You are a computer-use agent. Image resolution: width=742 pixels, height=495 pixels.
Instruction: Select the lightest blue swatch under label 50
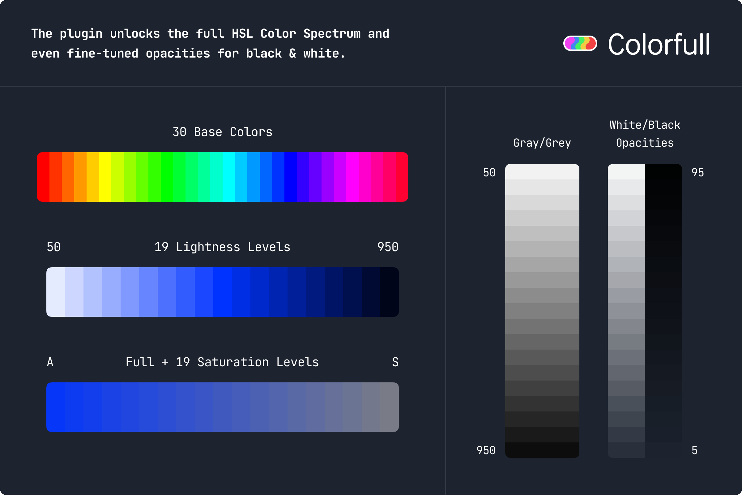(56, 292)
